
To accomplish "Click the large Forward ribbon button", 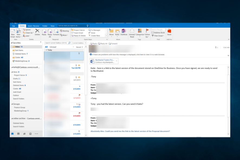I will [x=56, y=32].
